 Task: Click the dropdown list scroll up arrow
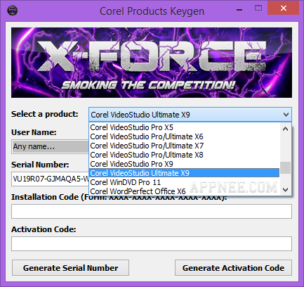pyautogui.click(x=285, y=129)
